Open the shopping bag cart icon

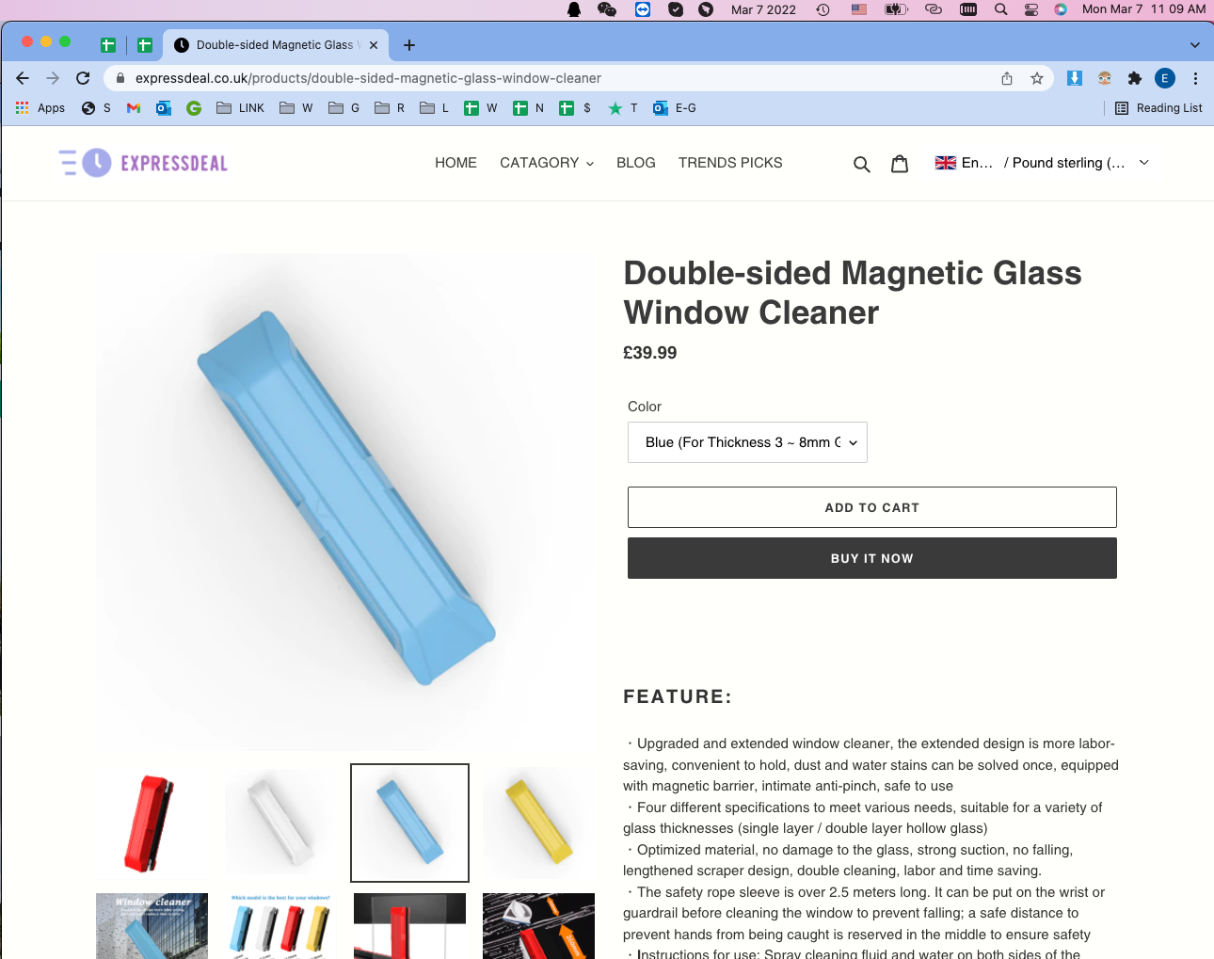coord(900,164)
